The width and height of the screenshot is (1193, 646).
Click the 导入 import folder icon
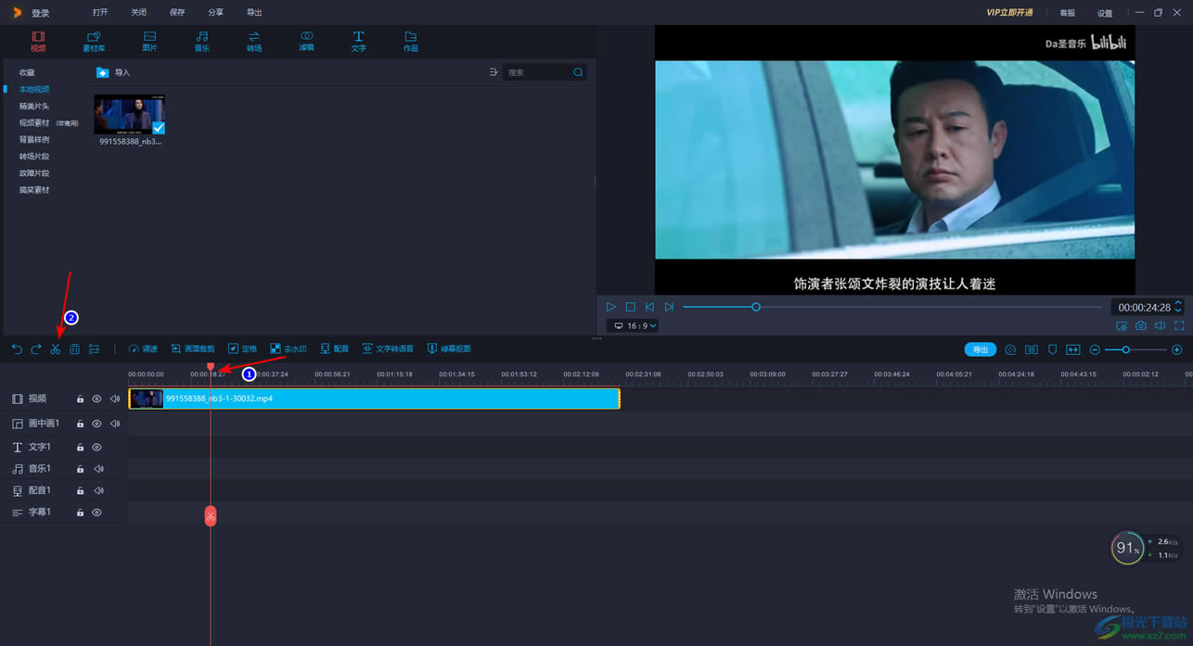[x=103, y=72]
